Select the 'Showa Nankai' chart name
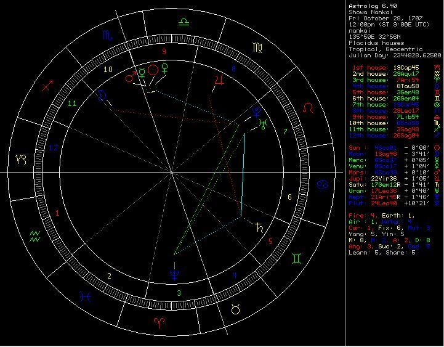Screen dimensions: 444x347 pyautogui.click(x=371, y=12)
